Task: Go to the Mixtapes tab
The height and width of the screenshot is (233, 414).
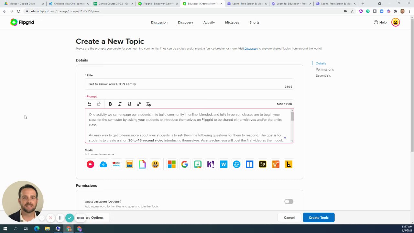Action: (x=232, y=22)
